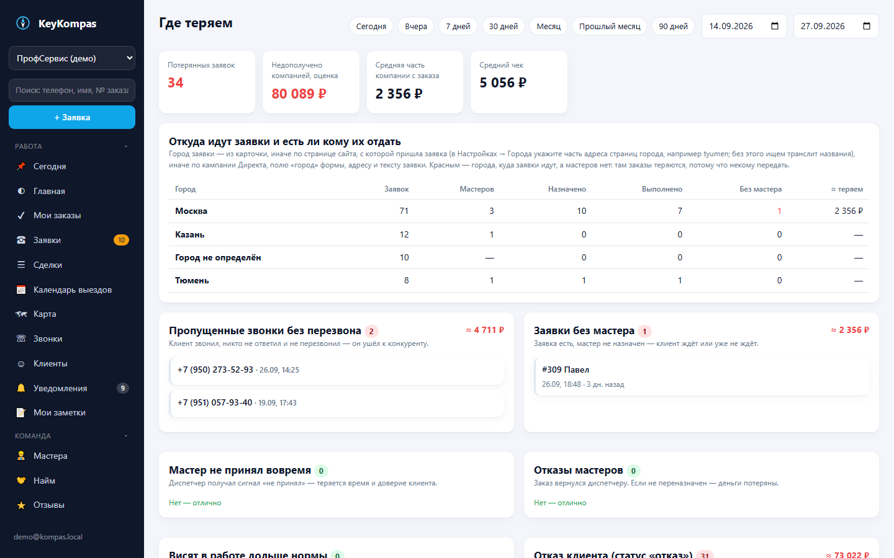
Task: Click the bell icon beside Уведомления
Action: (21, 388)
